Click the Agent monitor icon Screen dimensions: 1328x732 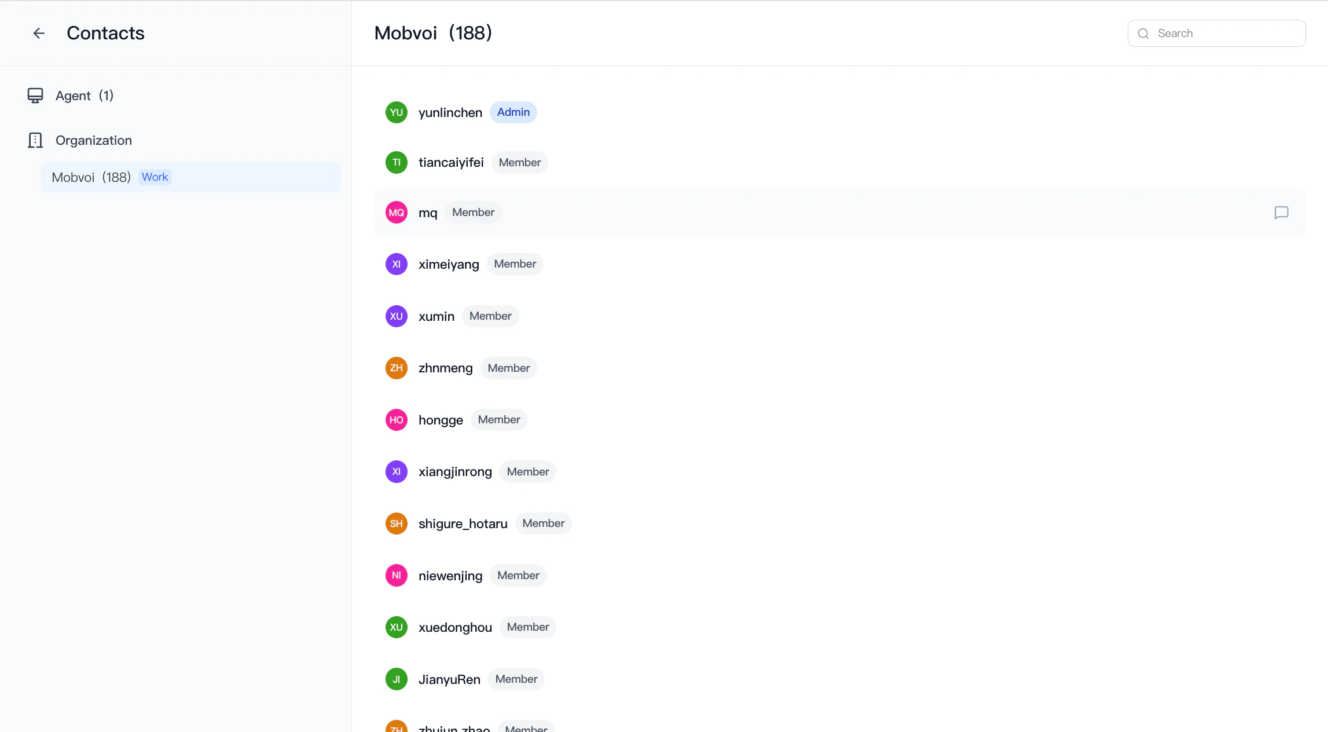[35, 96]
